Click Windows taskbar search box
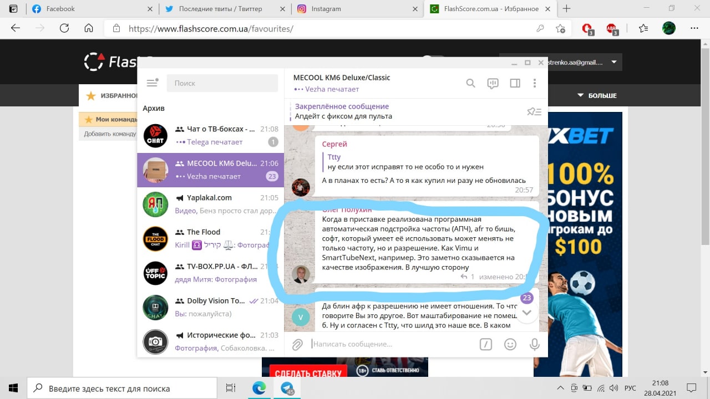The height and width of the screenshot is (399, 710). click(122, 388)
